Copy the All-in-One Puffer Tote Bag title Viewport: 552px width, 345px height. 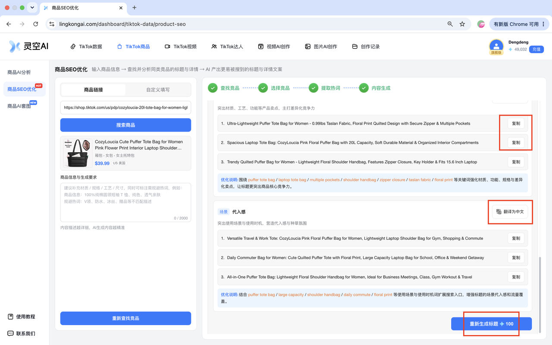click(x=516, y=277)
